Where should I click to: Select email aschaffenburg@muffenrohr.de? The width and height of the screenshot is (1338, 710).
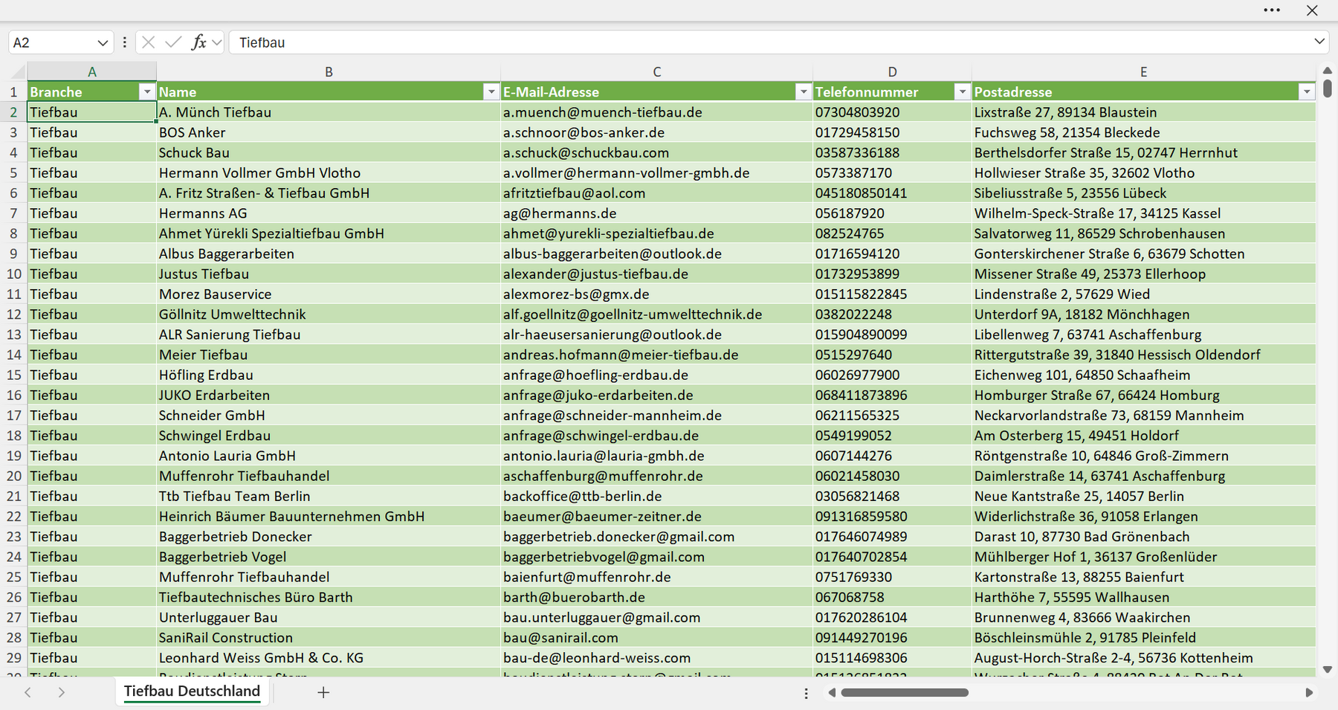pyautogui.click(x=657, y=476)
